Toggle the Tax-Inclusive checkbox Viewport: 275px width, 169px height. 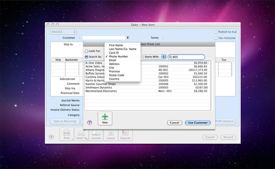point(216,38)
